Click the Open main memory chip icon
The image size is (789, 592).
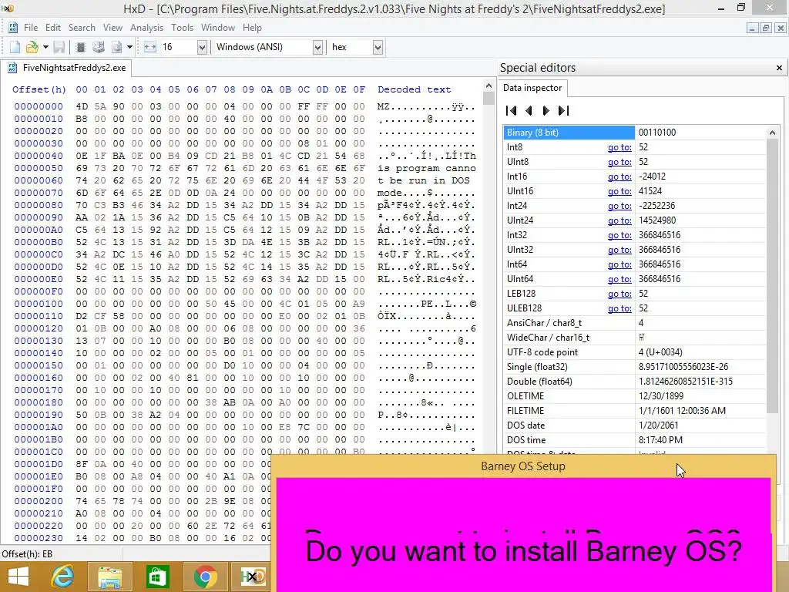(x=80, y=47)
